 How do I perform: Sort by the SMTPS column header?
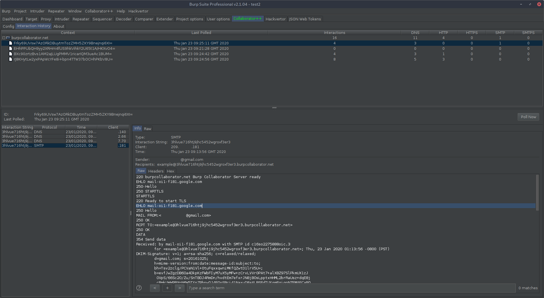coord(528,33)
